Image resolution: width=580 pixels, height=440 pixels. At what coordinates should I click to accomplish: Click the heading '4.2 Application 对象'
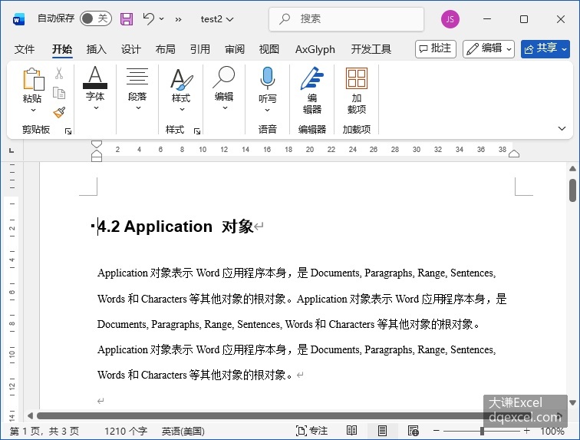click(176, 227)
